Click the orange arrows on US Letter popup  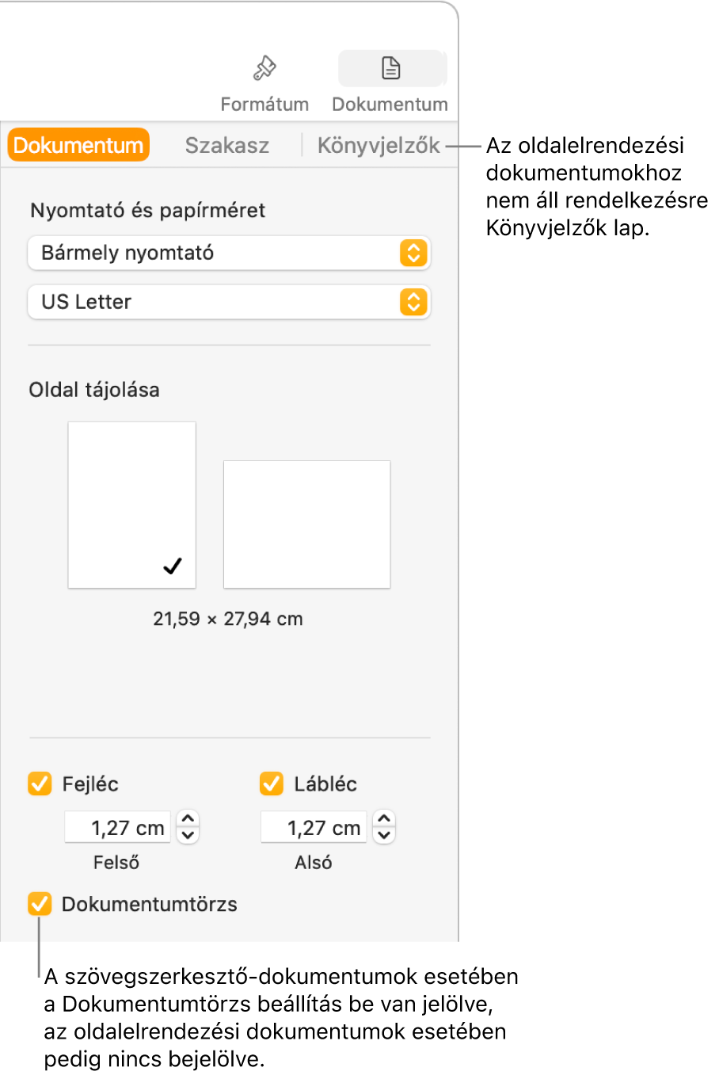[x=413, y=303]
